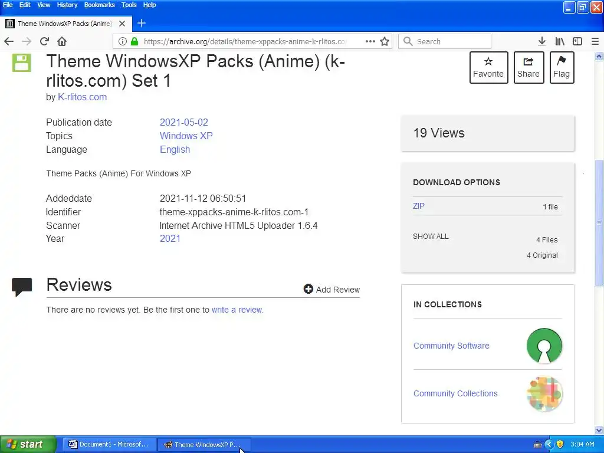
Task: Reload the current page
Action: click(x=44, y=41)
